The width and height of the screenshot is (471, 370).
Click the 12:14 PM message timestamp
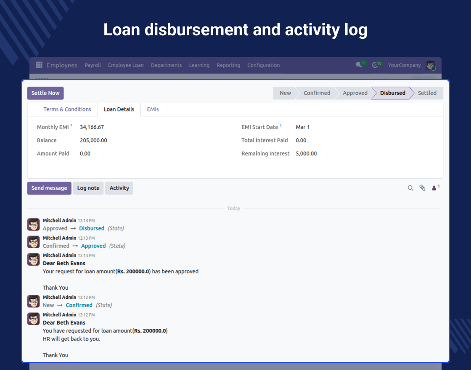(87, 221)
